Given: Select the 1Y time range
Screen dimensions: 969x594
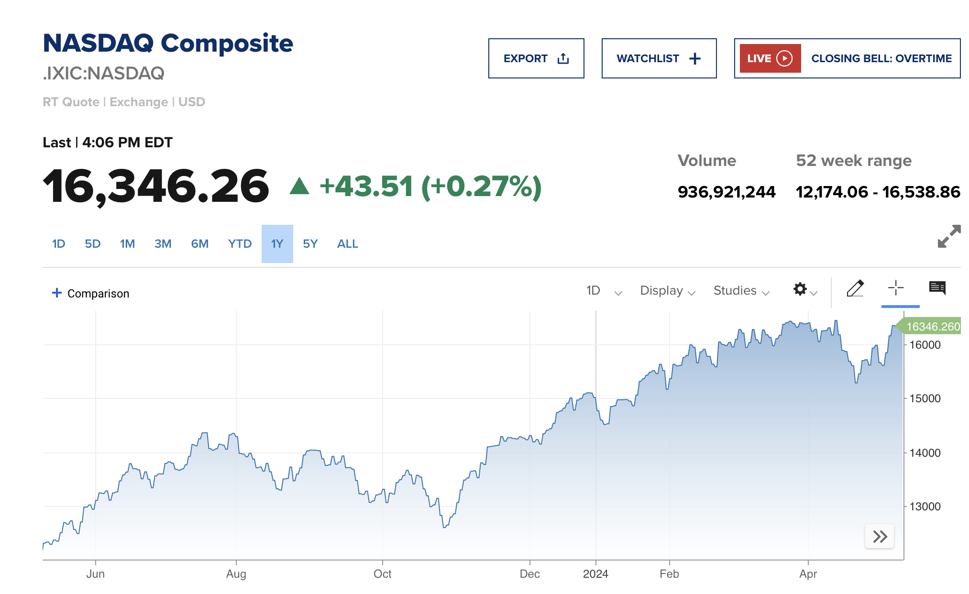Looking at the screenshot, I should point(277,244).
